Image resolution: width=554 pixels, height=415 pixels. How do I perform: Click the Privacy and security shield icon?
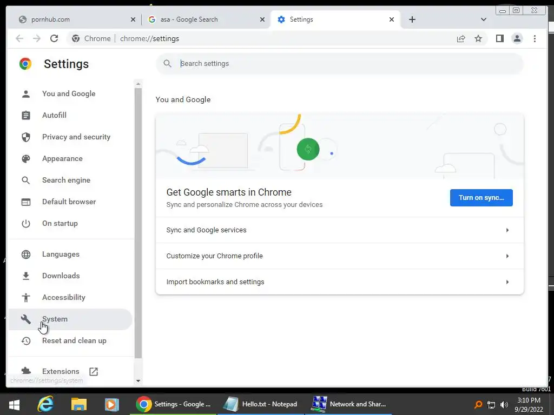[26, 137]
